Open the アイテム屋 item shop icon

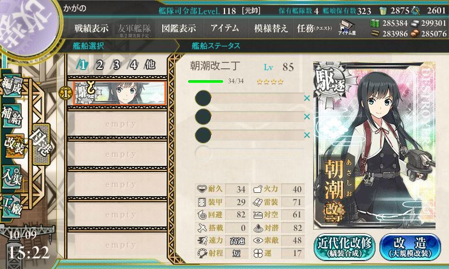(x=347, y=27)
